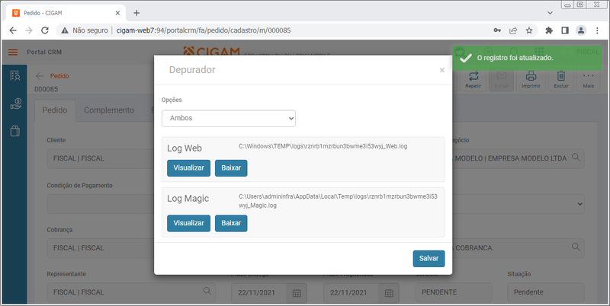Click the Cobrança field 'FISCAL | FISCAL'
610x306 pixels.
click(101, 248)
